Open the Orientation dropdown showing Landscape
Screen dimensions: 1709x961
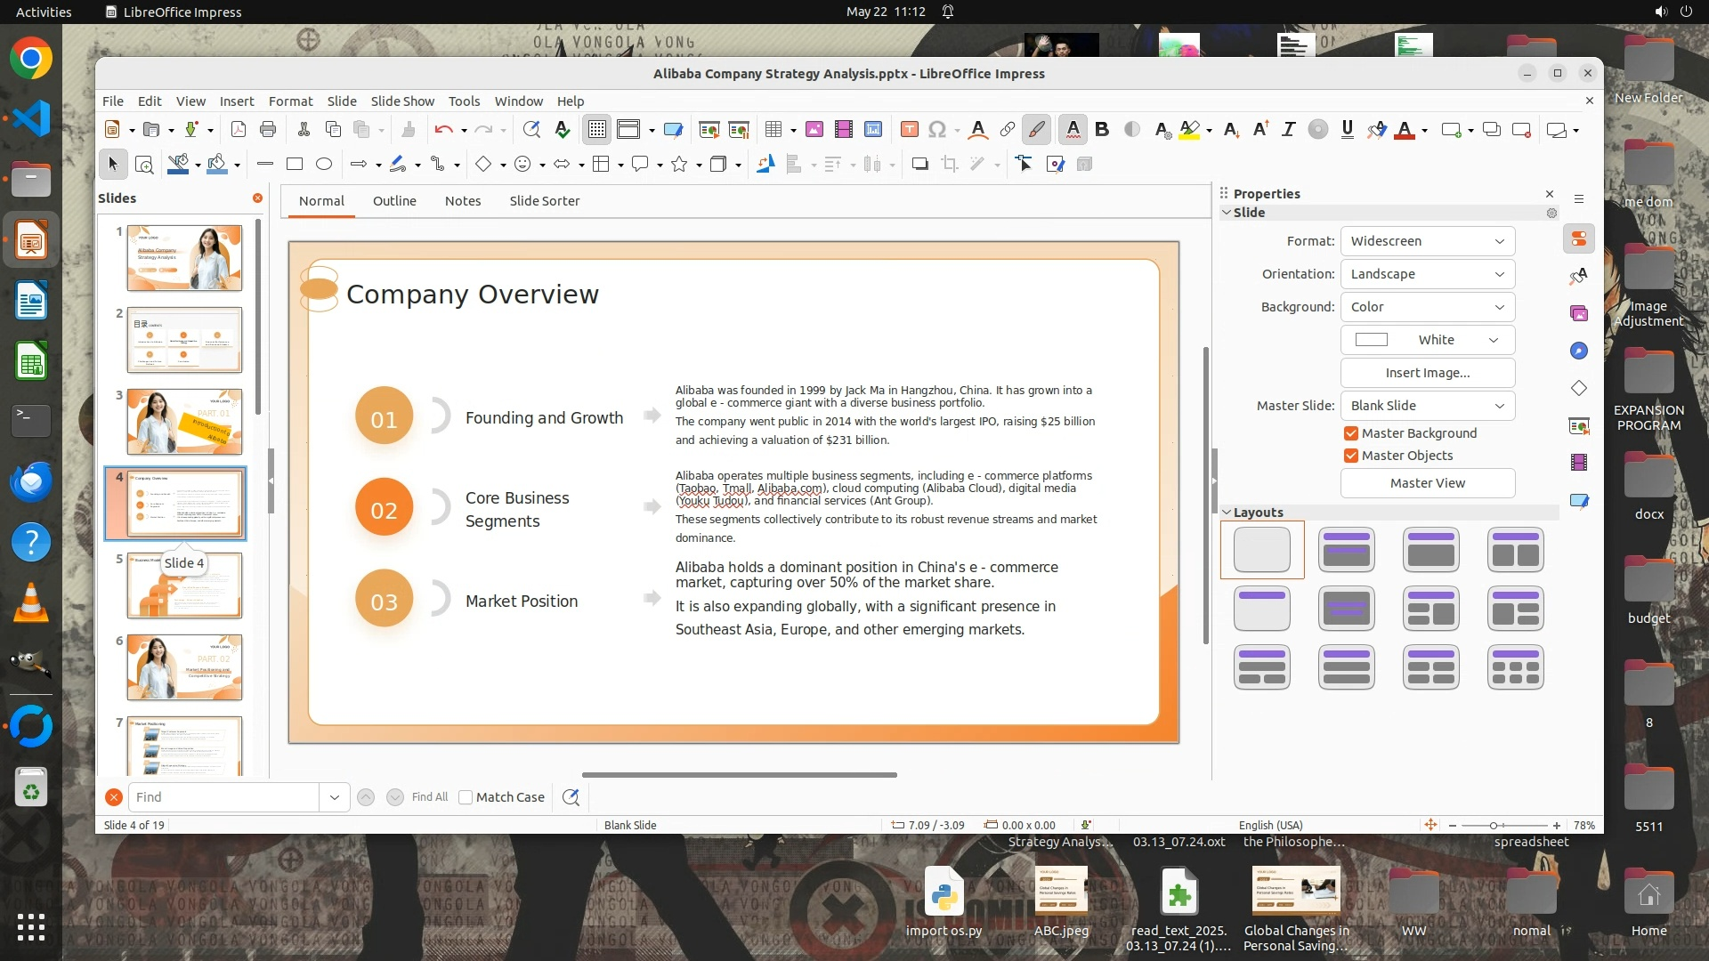point(1427,274)
